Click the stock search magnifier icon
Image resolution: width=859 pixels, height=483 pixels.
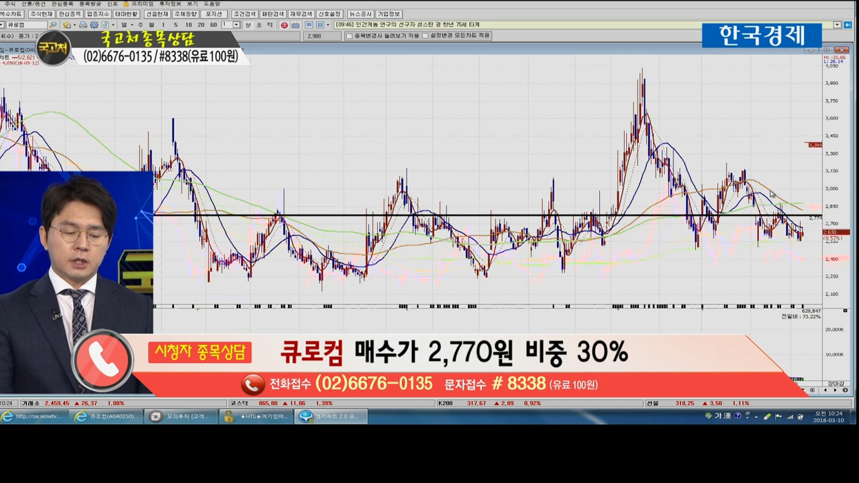click(x=54, y=25)
